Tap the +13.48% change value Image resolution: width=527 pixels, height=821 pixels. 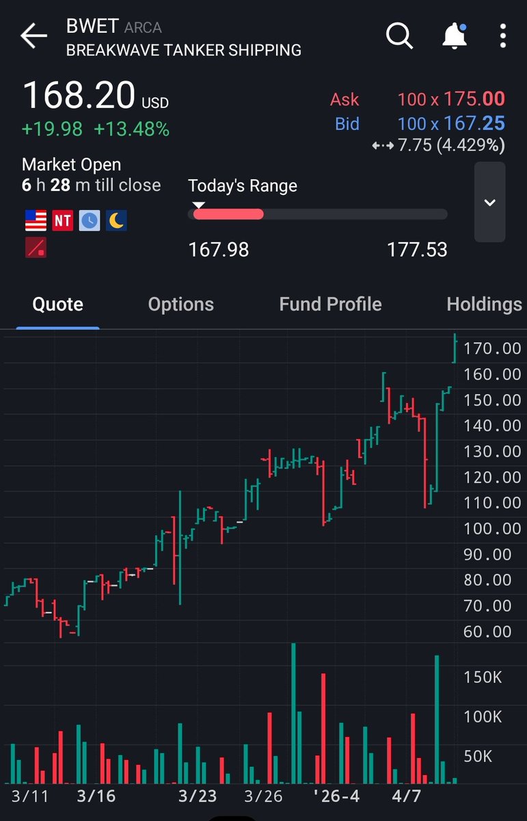click(131, 129)
